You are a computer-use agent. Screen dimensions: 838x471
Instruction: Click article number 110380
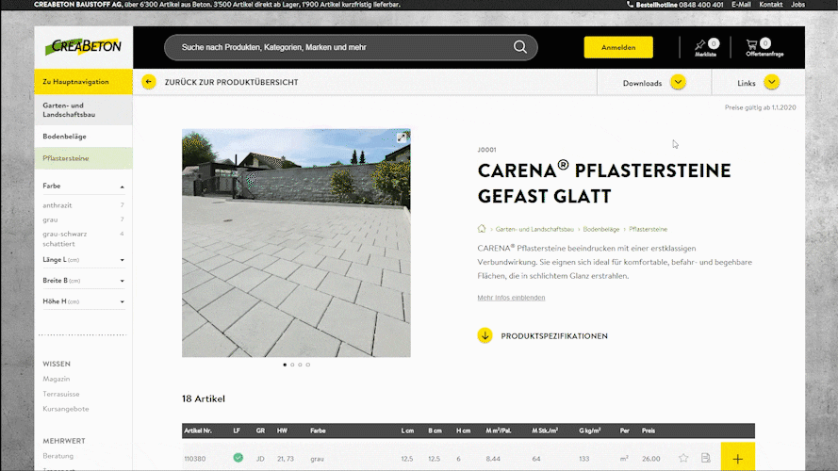[x=194, y=458]
